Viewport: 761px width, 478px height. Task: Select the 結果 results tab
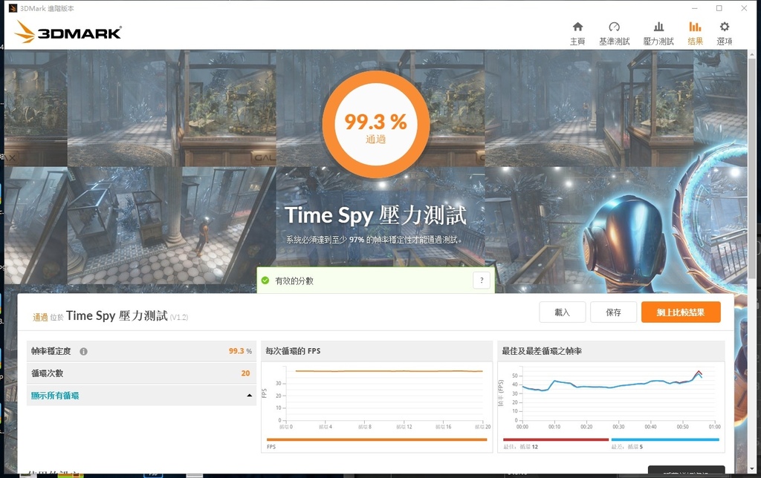tap(695, 33)
